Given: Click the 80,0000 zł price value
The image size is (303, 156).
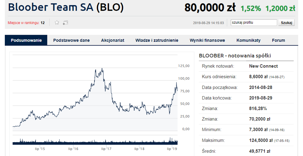Looking at the screenshot, I should click(210, 8).
